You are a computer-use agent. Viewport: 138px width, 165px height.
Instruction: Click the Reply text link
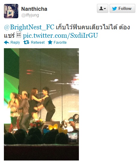coord(15,43)
